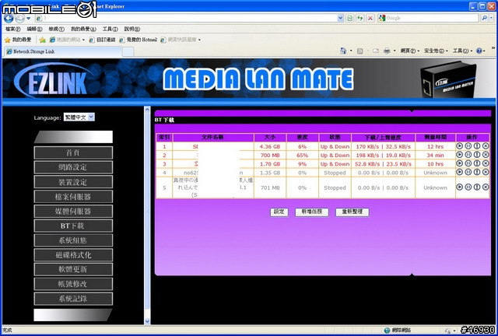This screenshot has width=498, height=336.
Task: Open the 說明 (Help) menu
Action: 132,29
